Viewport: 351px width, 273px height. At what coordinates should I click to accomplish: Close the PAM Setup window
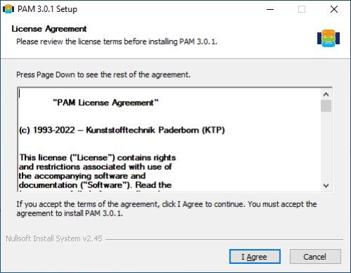(x=334, y=9)
